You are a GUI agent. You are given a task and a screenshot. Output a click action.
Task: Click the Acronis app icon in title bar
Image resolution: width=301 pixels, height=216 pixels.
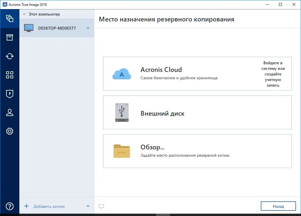(5, 4)
